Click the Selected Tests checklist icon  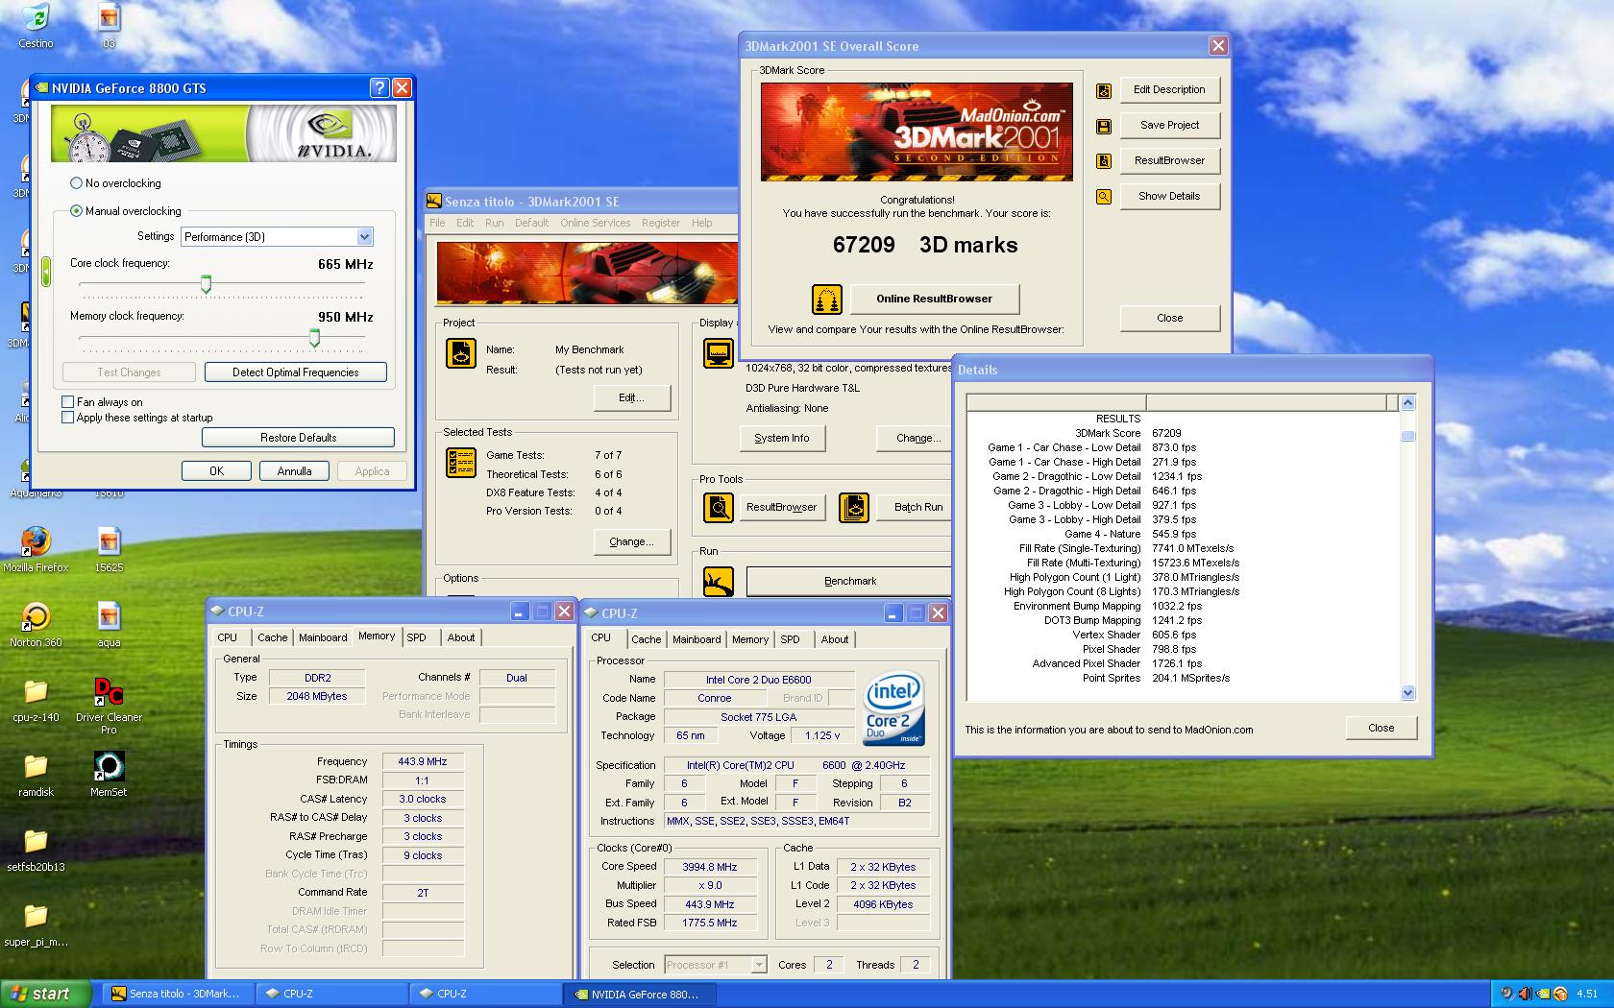click(461, 463)
